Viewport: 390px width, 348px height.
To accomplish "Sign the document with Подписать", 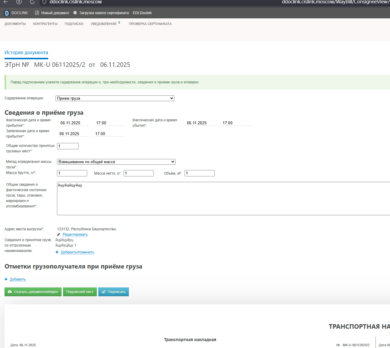I will [113, 292].
